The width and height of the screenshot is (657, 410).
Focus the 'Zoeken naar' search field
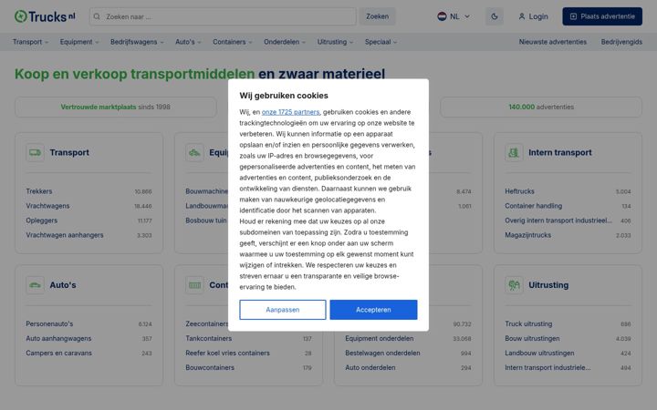[223, 16]
